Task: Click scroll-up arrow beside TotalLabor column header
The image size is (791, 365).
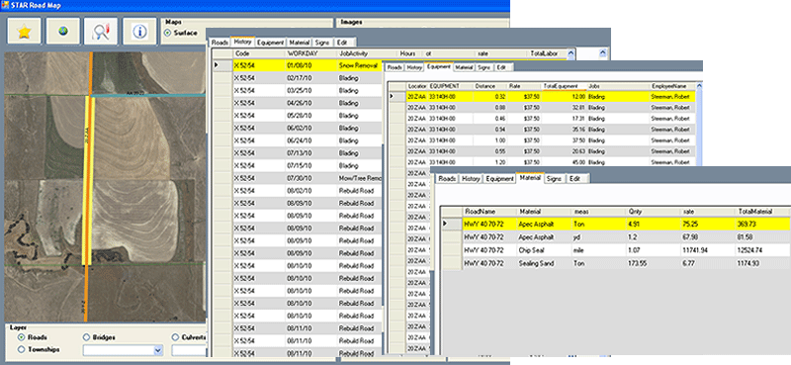Action: 571,53
